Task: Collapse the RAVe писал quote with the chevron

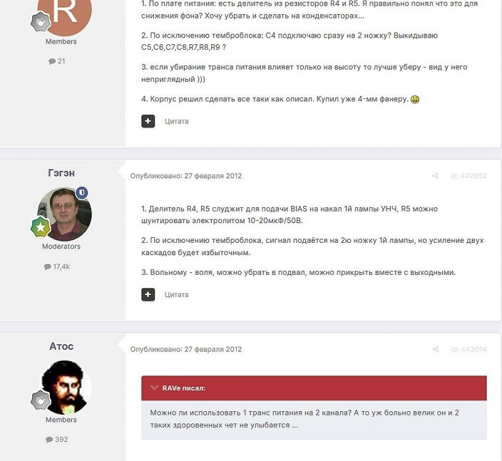Action: point(154,388)
